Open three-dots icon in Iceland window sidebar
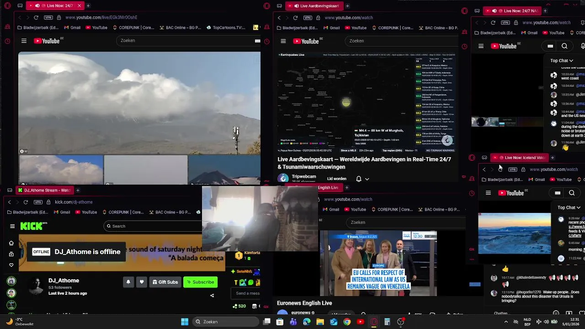585x329 pixels. [x=472, y=260]
